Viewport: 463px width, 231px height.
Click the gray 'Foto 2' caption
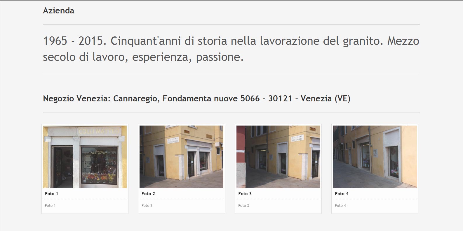[147, 206]
